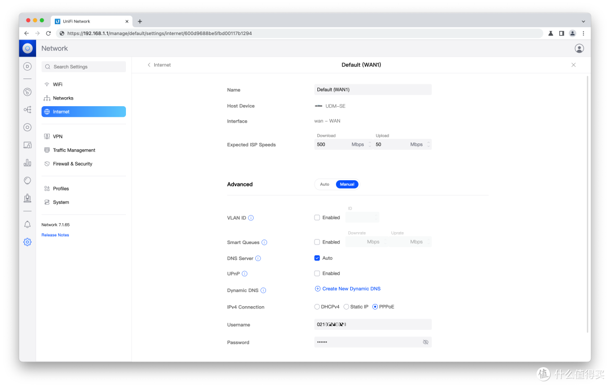Click the info icon next to Smart Queues
The width and height of the screenshot is (610, 387).
click(x=264, y=242)
